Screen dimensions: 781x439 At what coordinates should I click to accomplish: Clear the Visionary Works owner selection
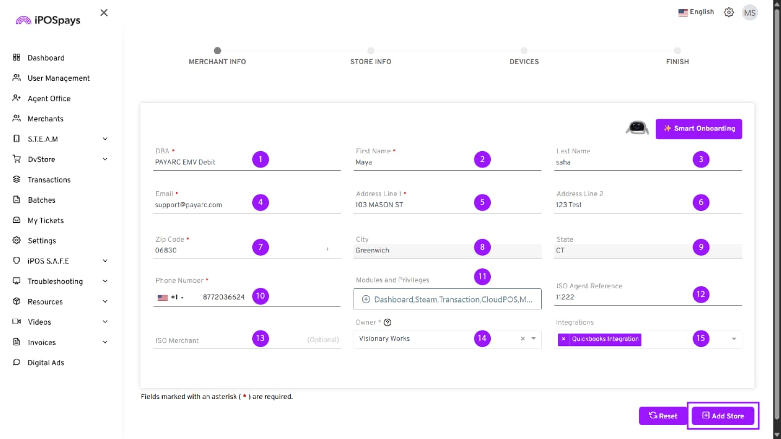coord(523,339)
